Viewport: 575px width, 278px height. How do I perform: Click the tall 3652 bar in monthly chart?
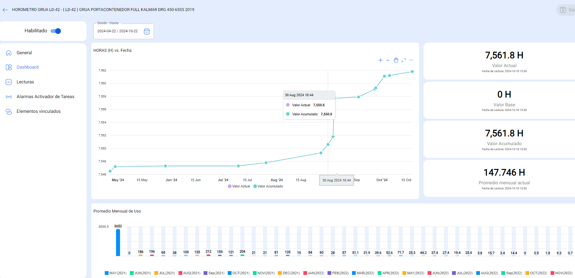(118, 243)
